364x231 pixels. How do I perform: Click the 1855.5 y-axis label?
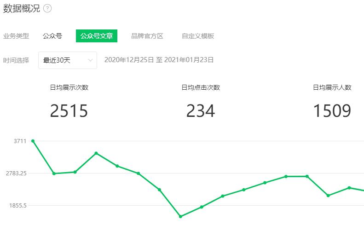click(18, 206)
